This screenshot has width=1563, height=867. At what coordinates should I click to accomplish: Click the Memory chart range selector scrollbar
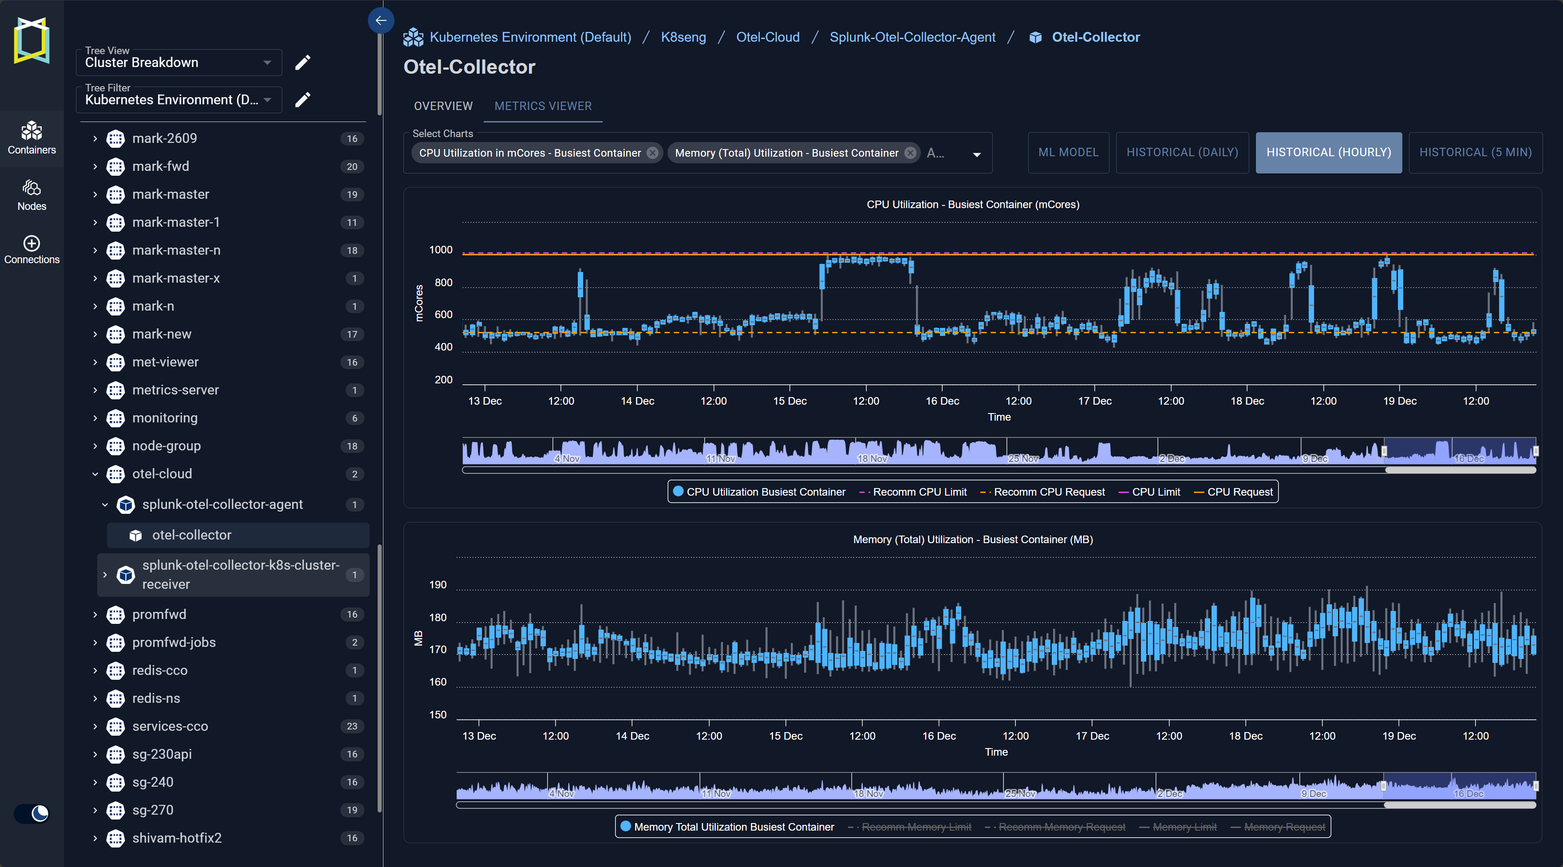point(1459,805)
